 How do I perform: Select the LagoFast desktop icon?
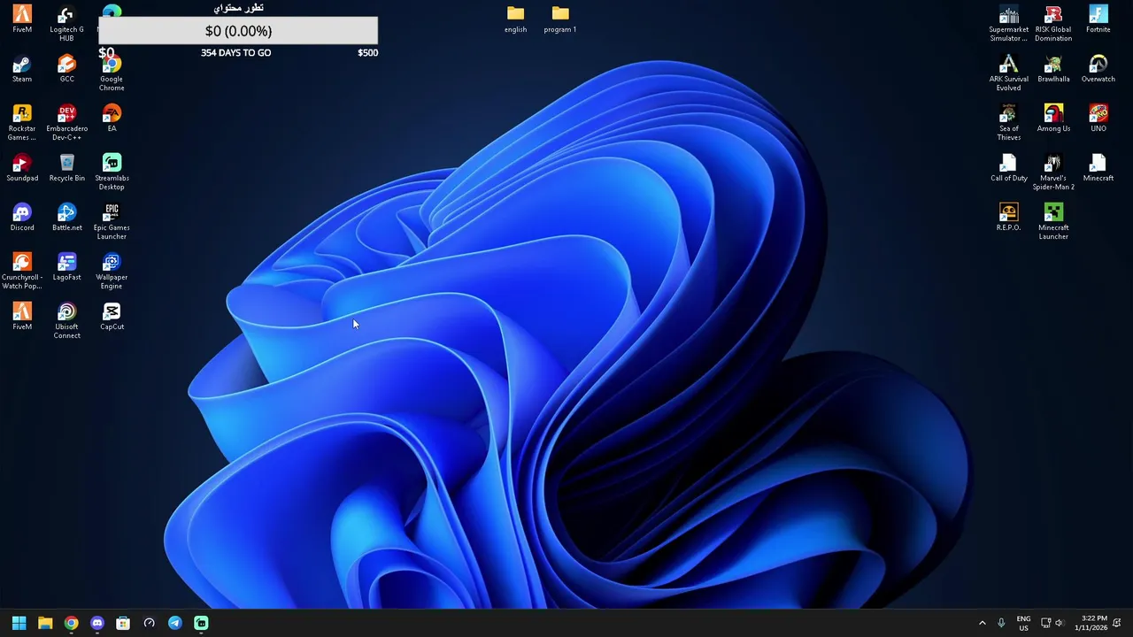coord(66,267)
